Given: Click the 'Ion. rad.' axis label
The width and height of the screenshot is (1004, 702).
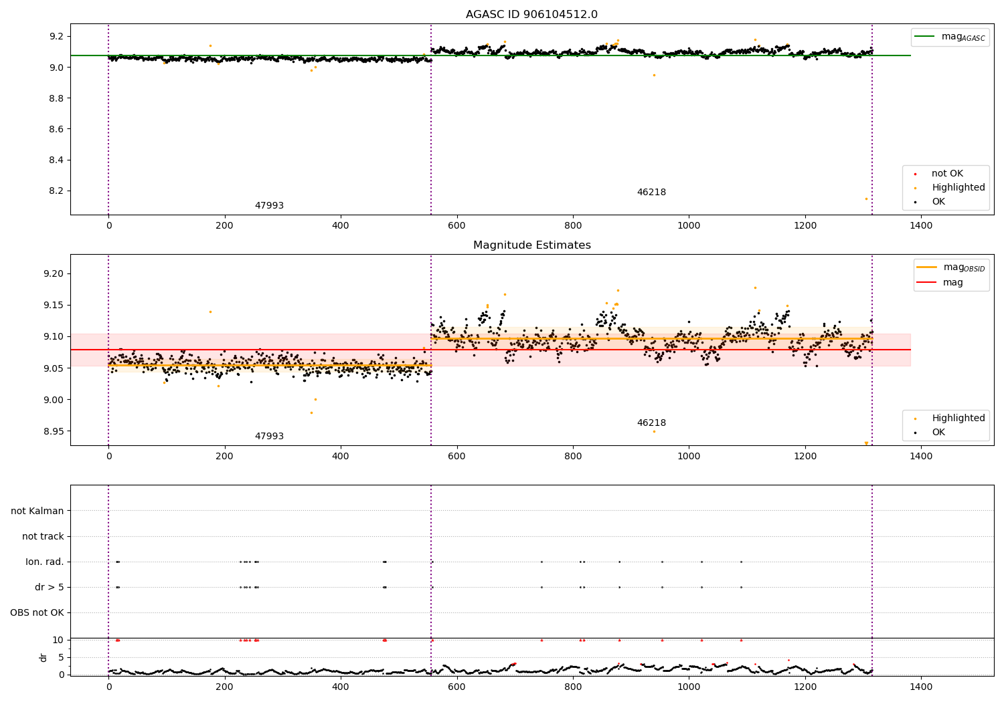Looking at the screenshot, I should (x=45, y=562).
